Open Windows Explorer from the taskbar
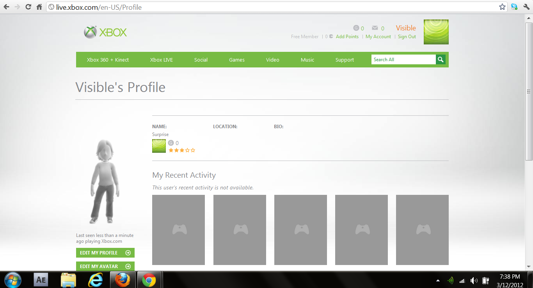Viewport: 533px width, 288px height. tap(68, 280)
